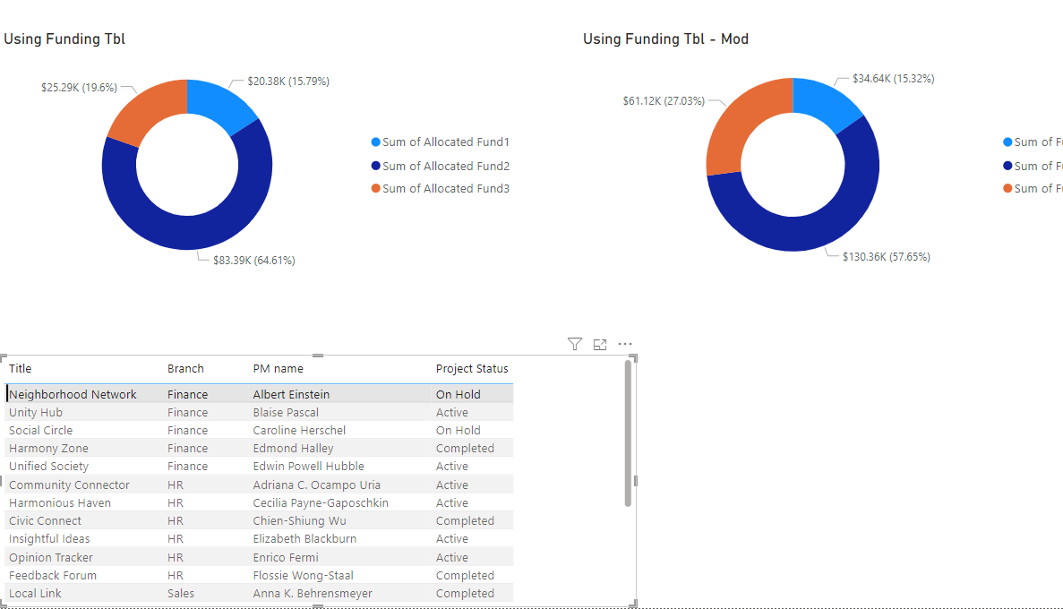Click the '$20.38K (15.79%)' data label
The width and height of the screenshot is (1063, 609).
tap(288, 81)
